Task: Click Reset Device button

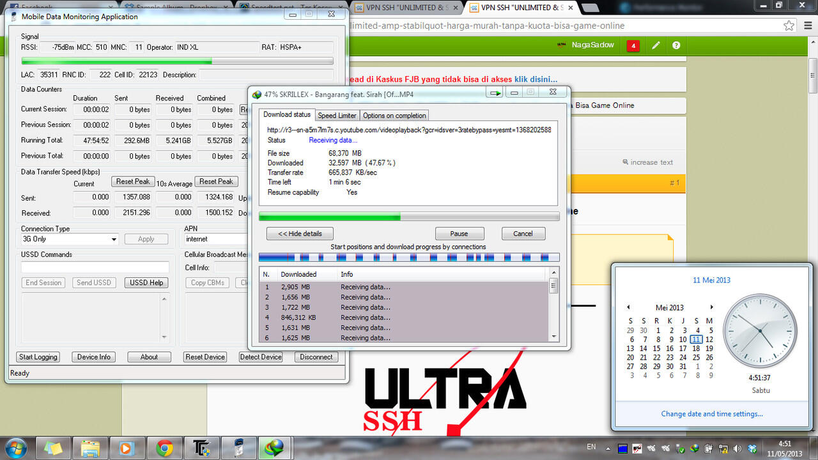Action: [x=205, y=357]
